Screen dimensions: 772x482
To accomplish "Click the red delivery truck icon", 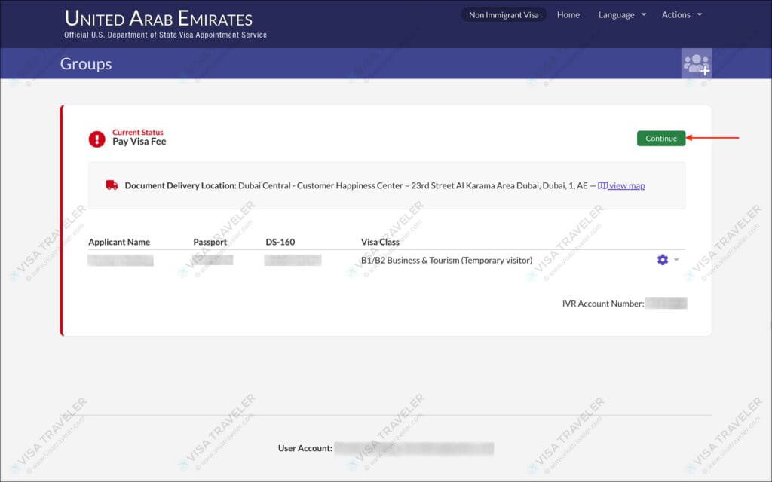I will [x=112, y=185].
